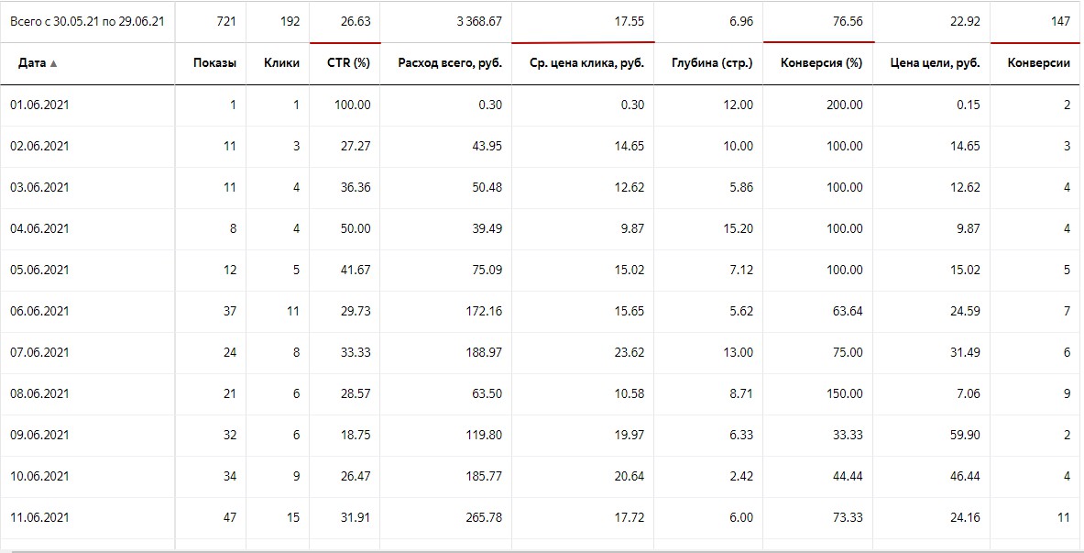
Task: Select the 06.06.2021 date cell
Action: tap(39, 312)
